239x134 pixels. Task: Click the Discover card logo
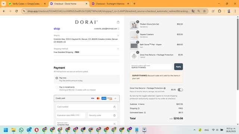click(x=109, y=98)
